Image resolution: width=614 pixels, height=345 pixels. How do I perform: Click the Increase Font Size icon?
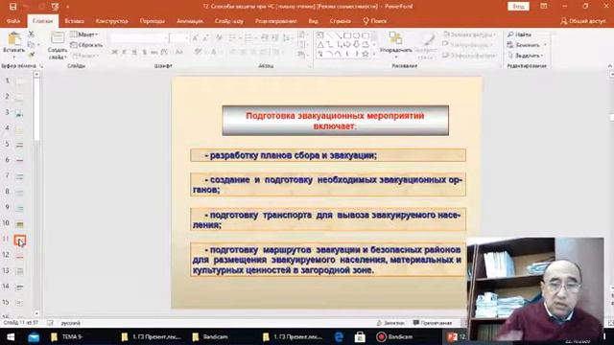click(196, 38)
